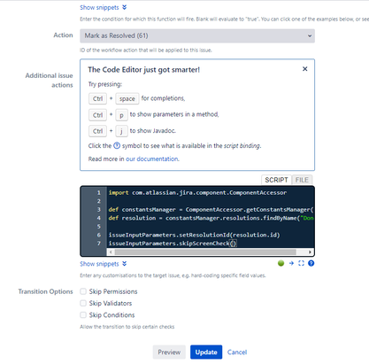Click the green script status indicator
This screenshot has height=364, width=369.
(281, 263)
